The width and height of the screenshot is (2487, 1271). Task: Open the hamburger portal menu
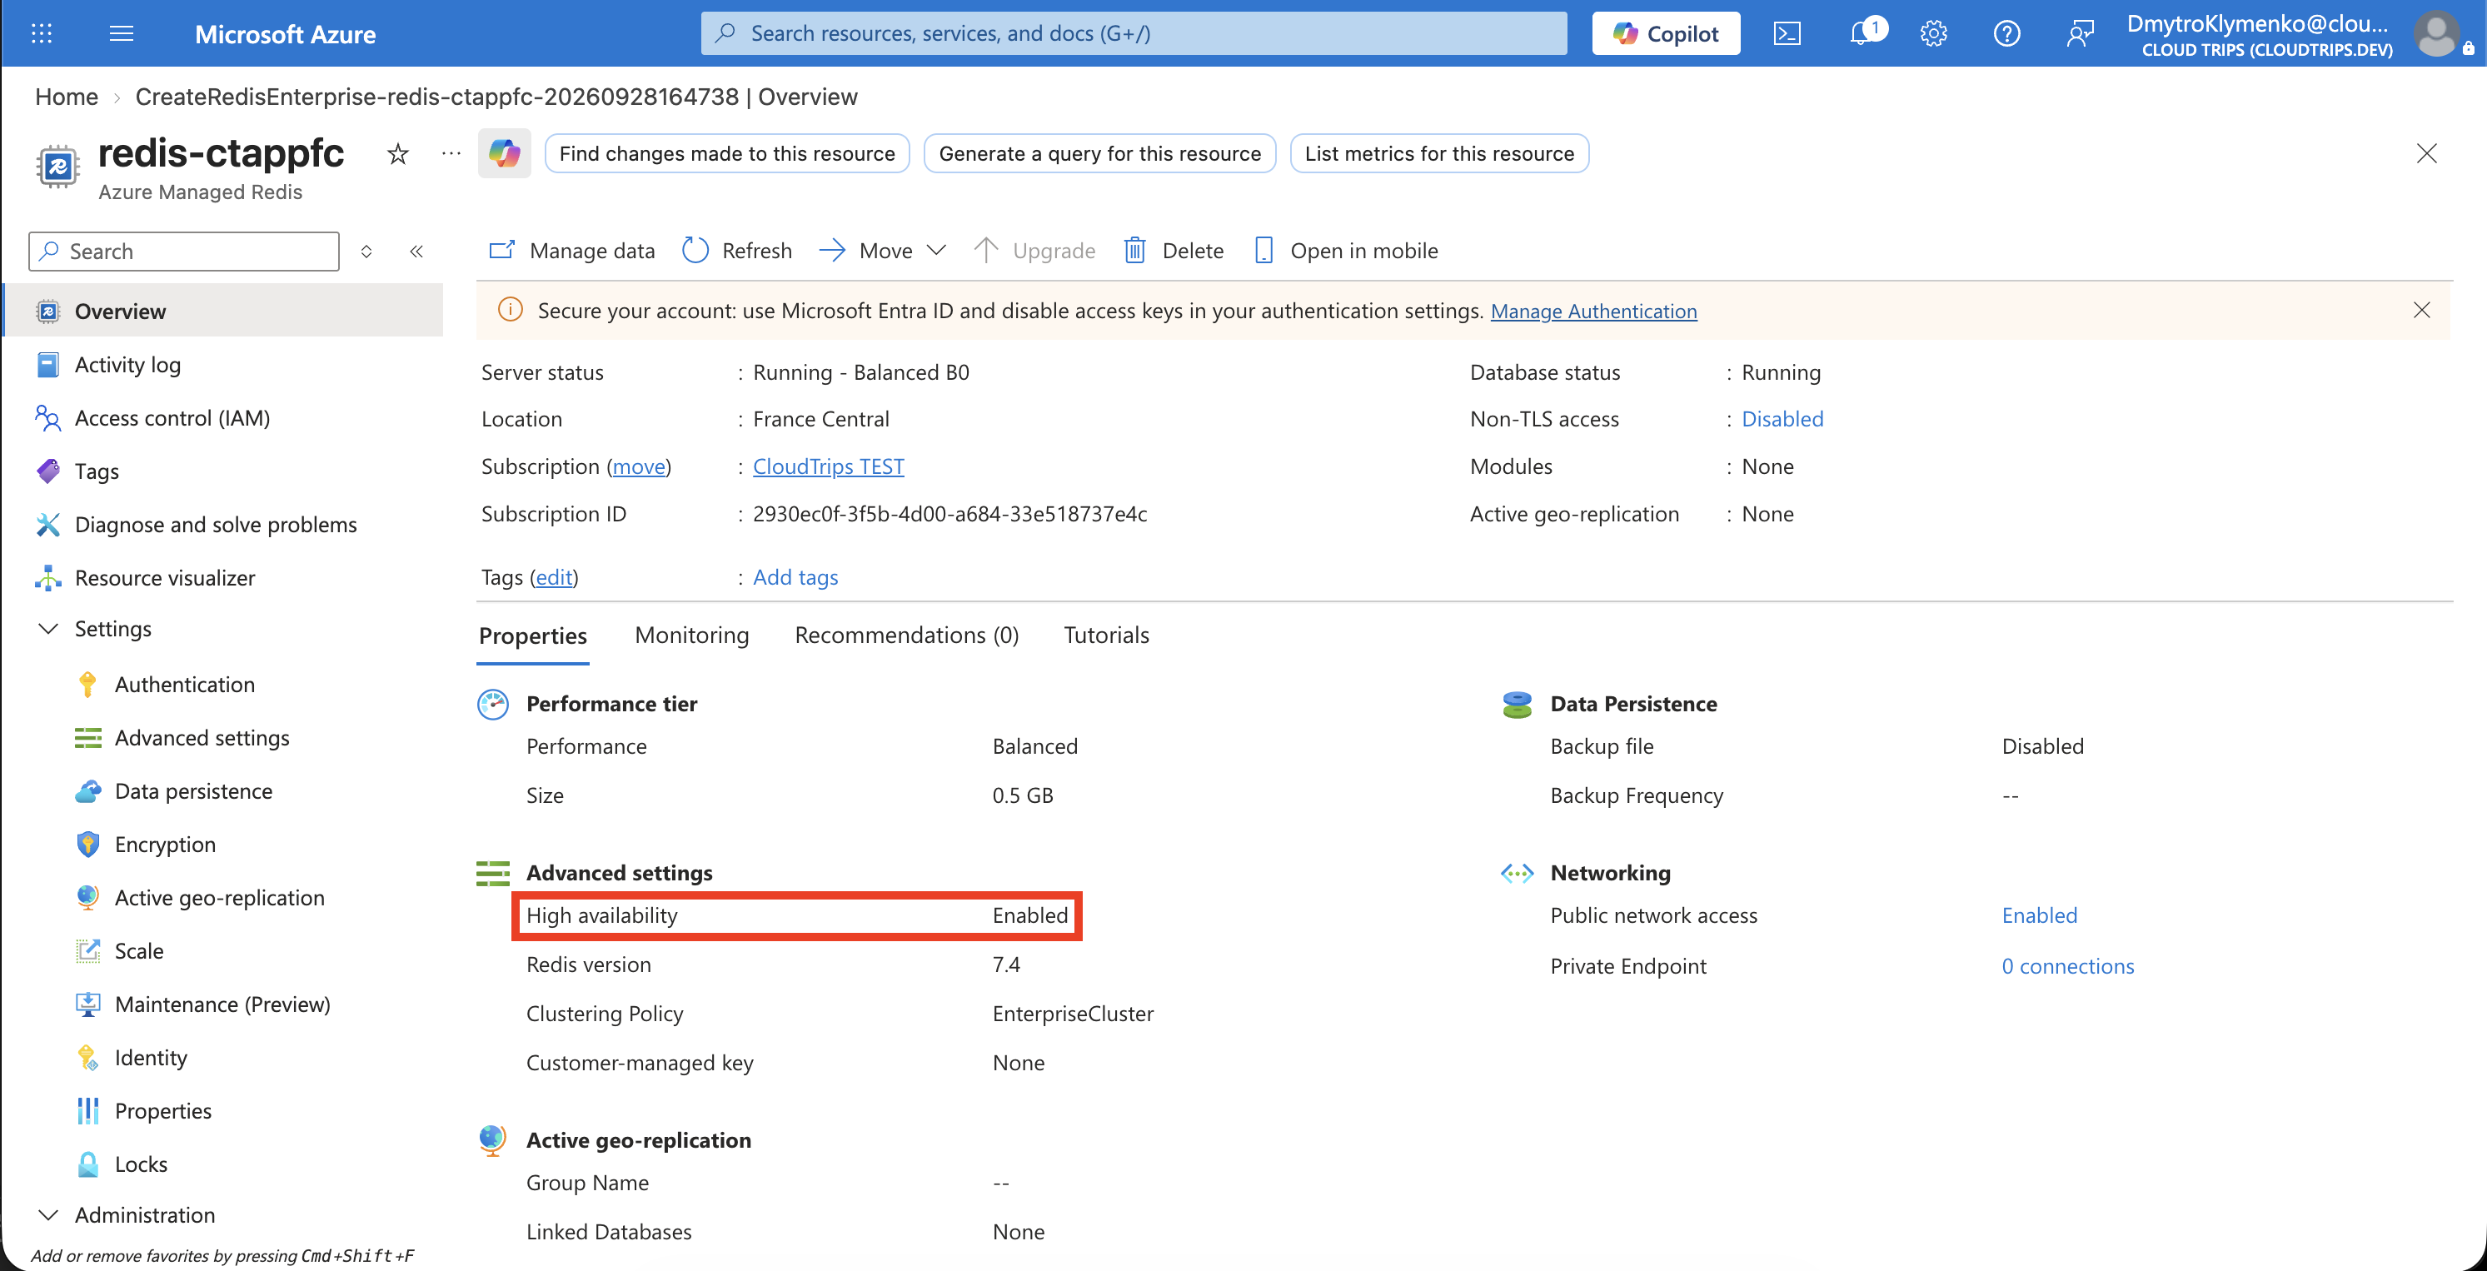[122, 34]
